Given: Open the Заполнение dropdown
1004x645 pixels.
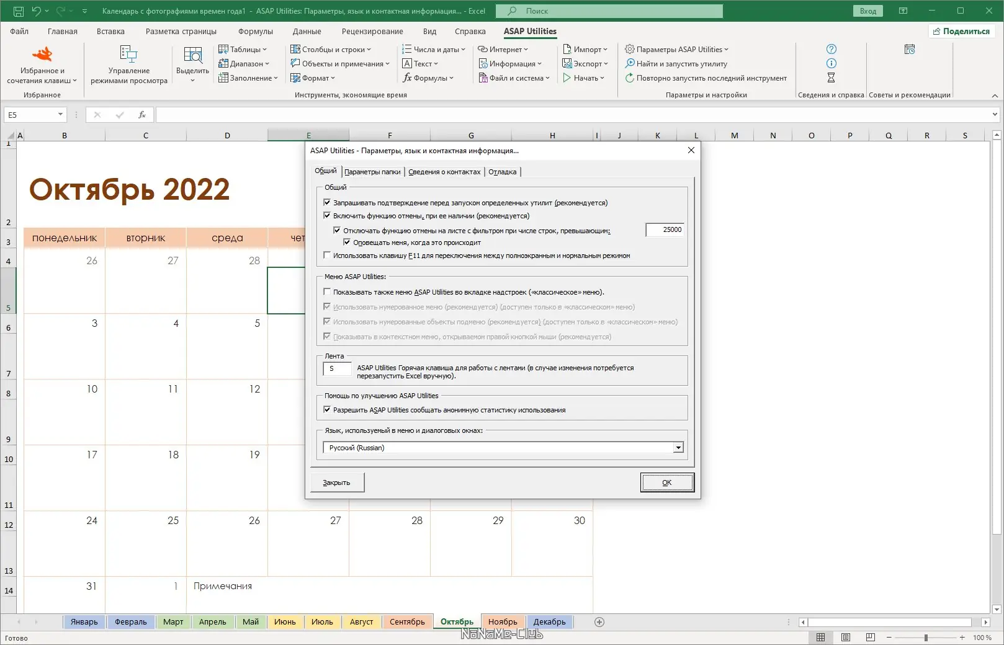Looking at the screenshot, I should [248, 78].
